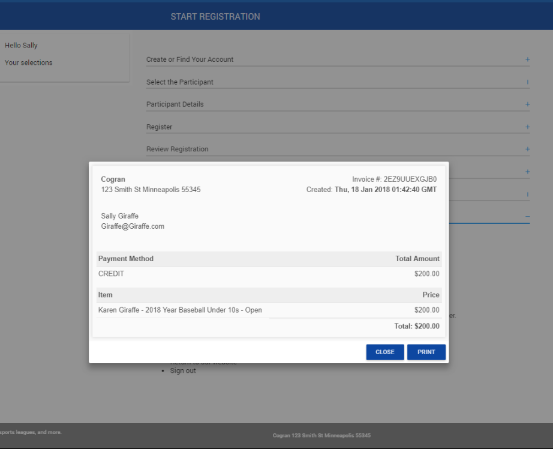The height and width of the screenshot is (449, 553).
Task: Click the CREDIT payment method cell
Action: pos(111,274)
